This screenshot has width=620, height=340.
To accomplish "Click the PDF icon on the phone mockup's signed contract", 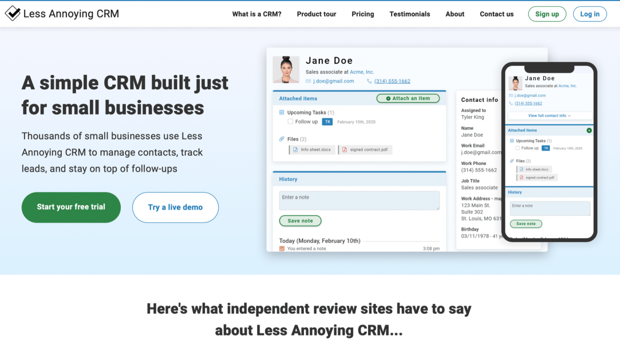I will (x=522, y=177).
